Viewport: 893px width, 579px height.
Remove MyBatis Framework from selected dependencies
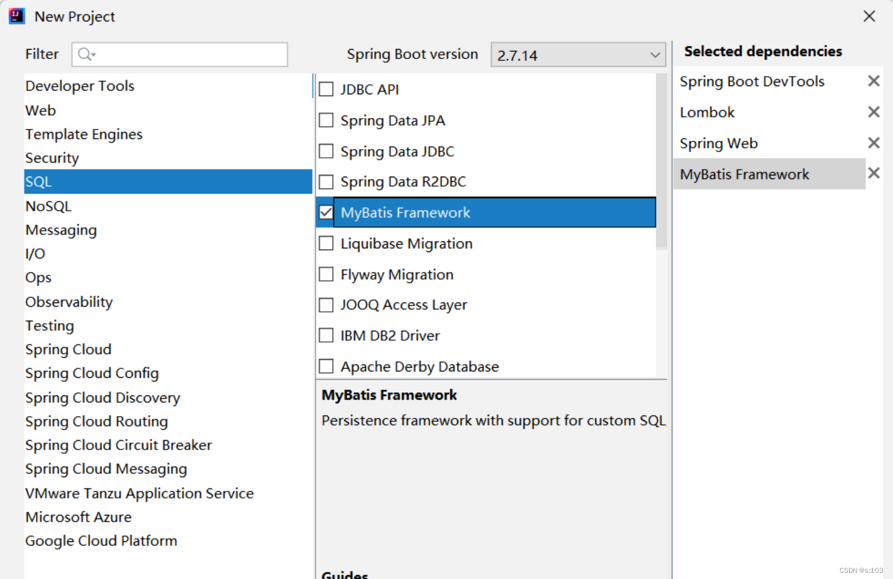[874, 173]
